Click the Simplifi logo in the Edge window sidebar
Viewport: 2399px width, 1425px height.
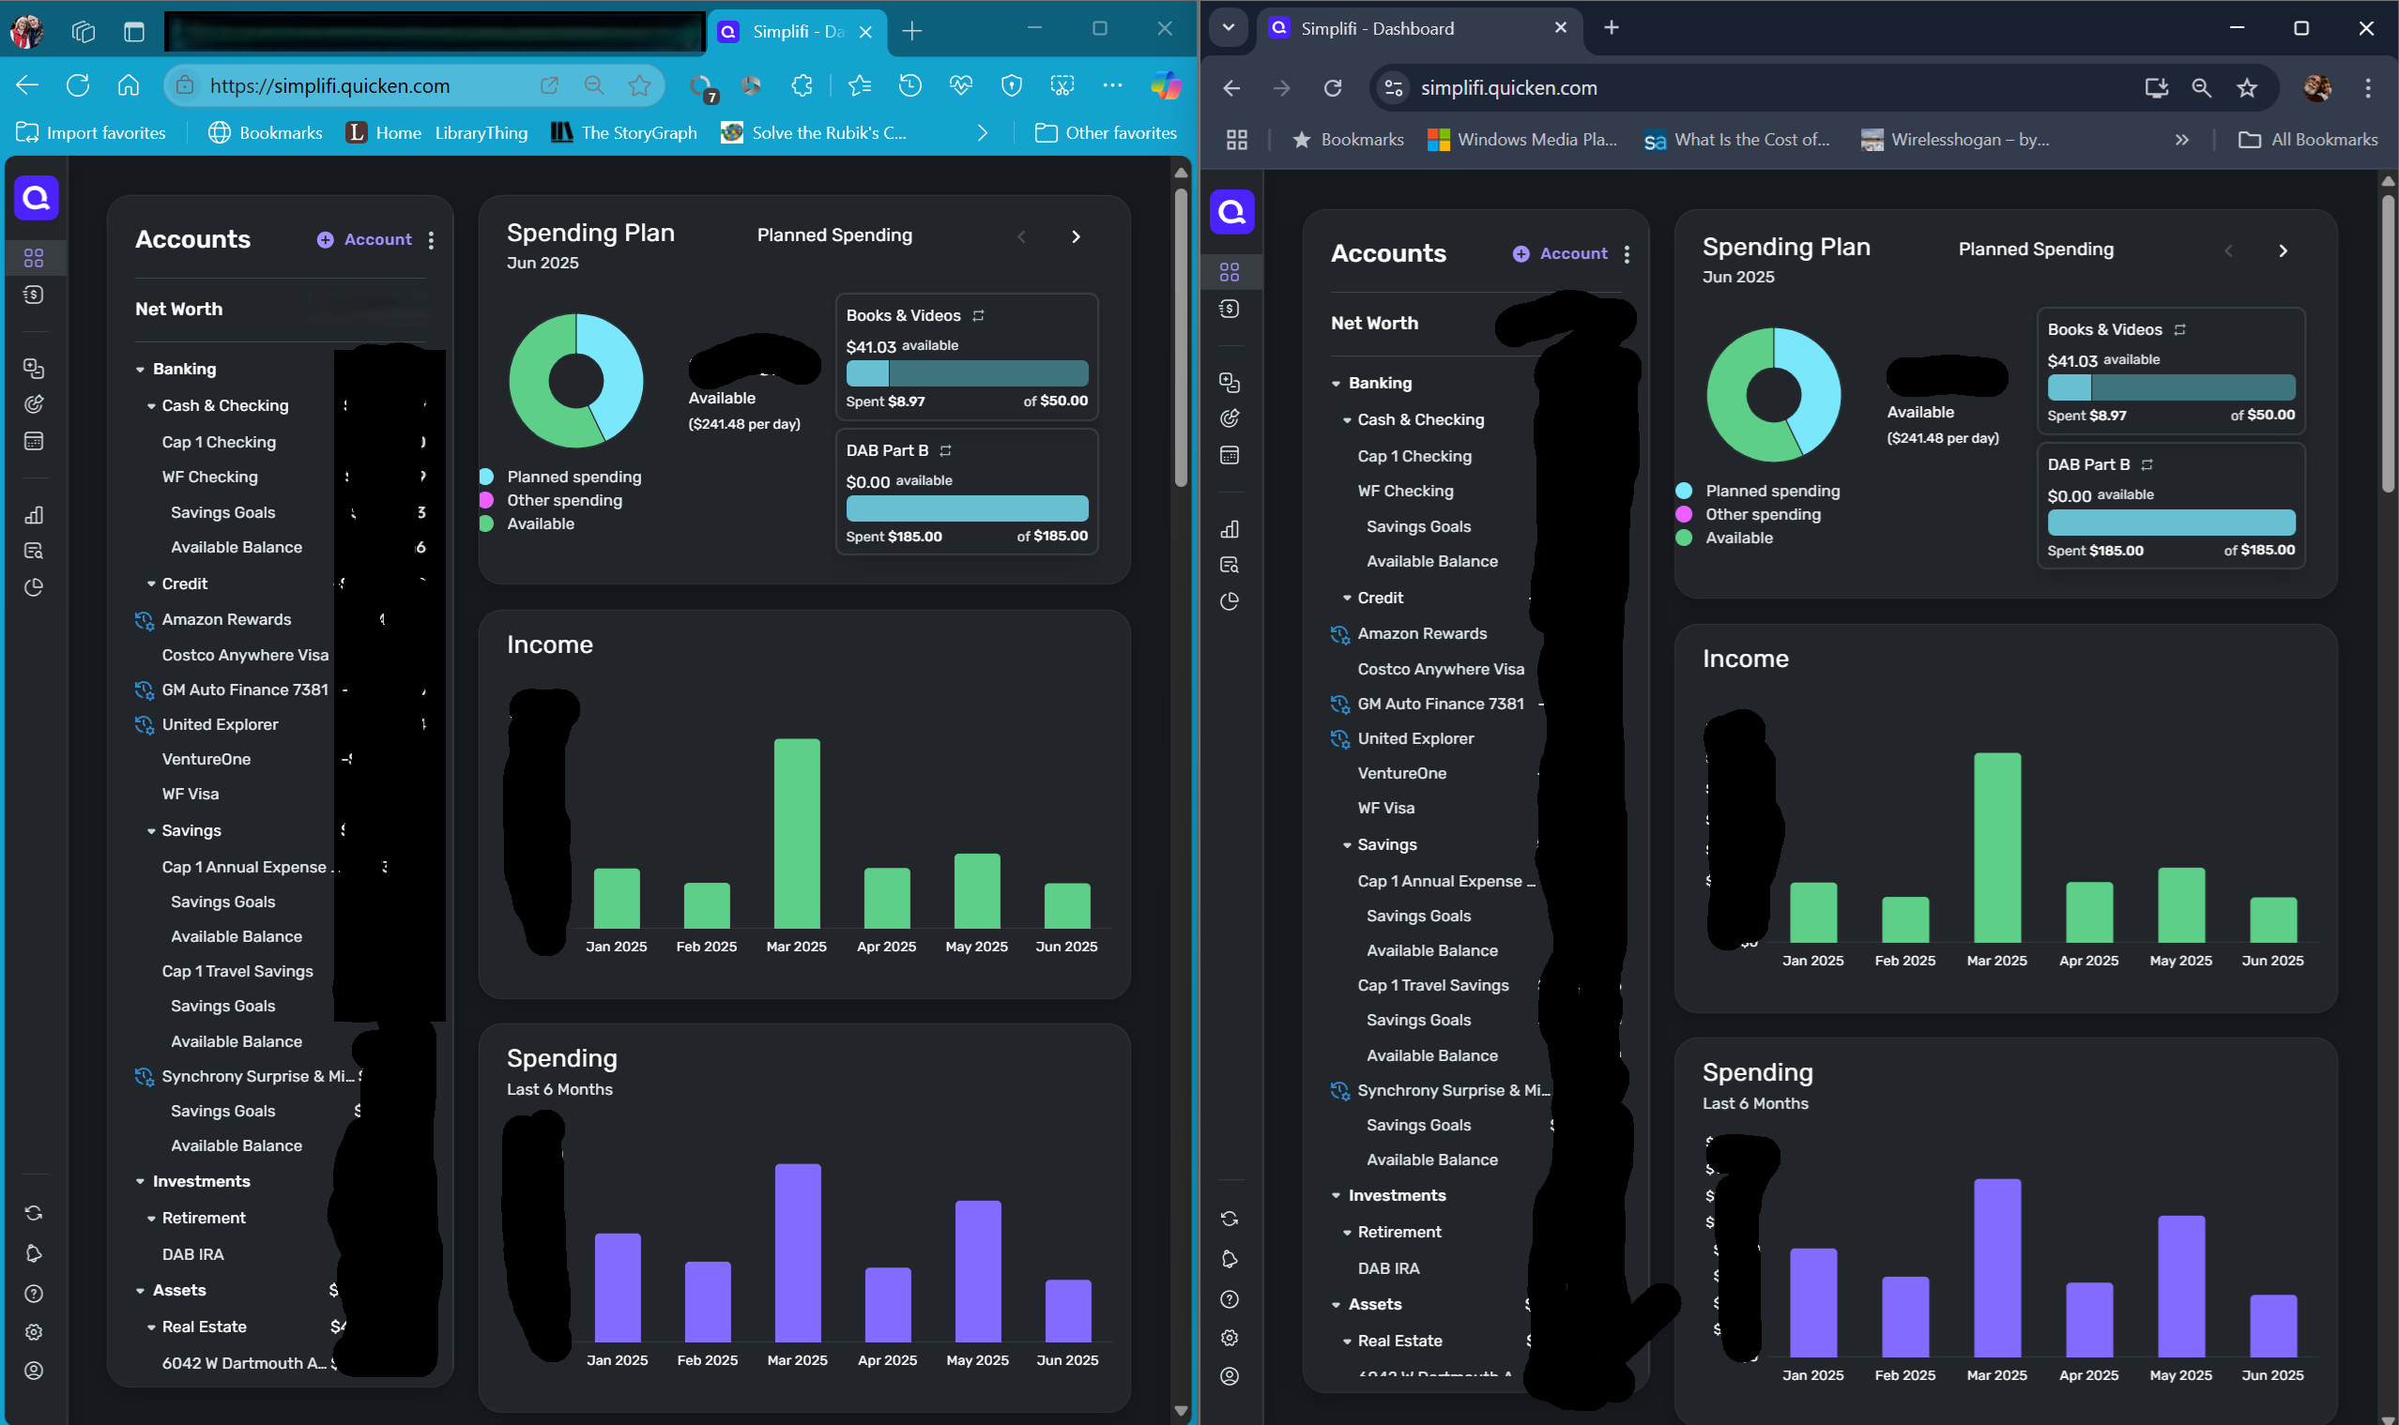click(x=36, y=199)
